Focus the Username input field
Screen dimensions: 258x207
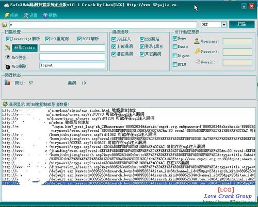237,42
